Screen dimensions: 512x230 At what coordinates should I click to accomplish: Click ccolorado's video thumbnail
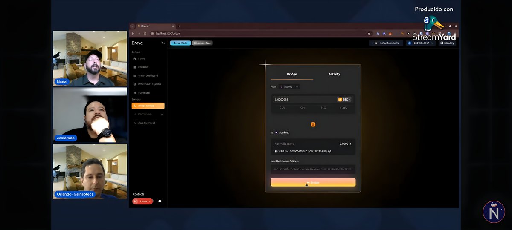coord(90,115)
